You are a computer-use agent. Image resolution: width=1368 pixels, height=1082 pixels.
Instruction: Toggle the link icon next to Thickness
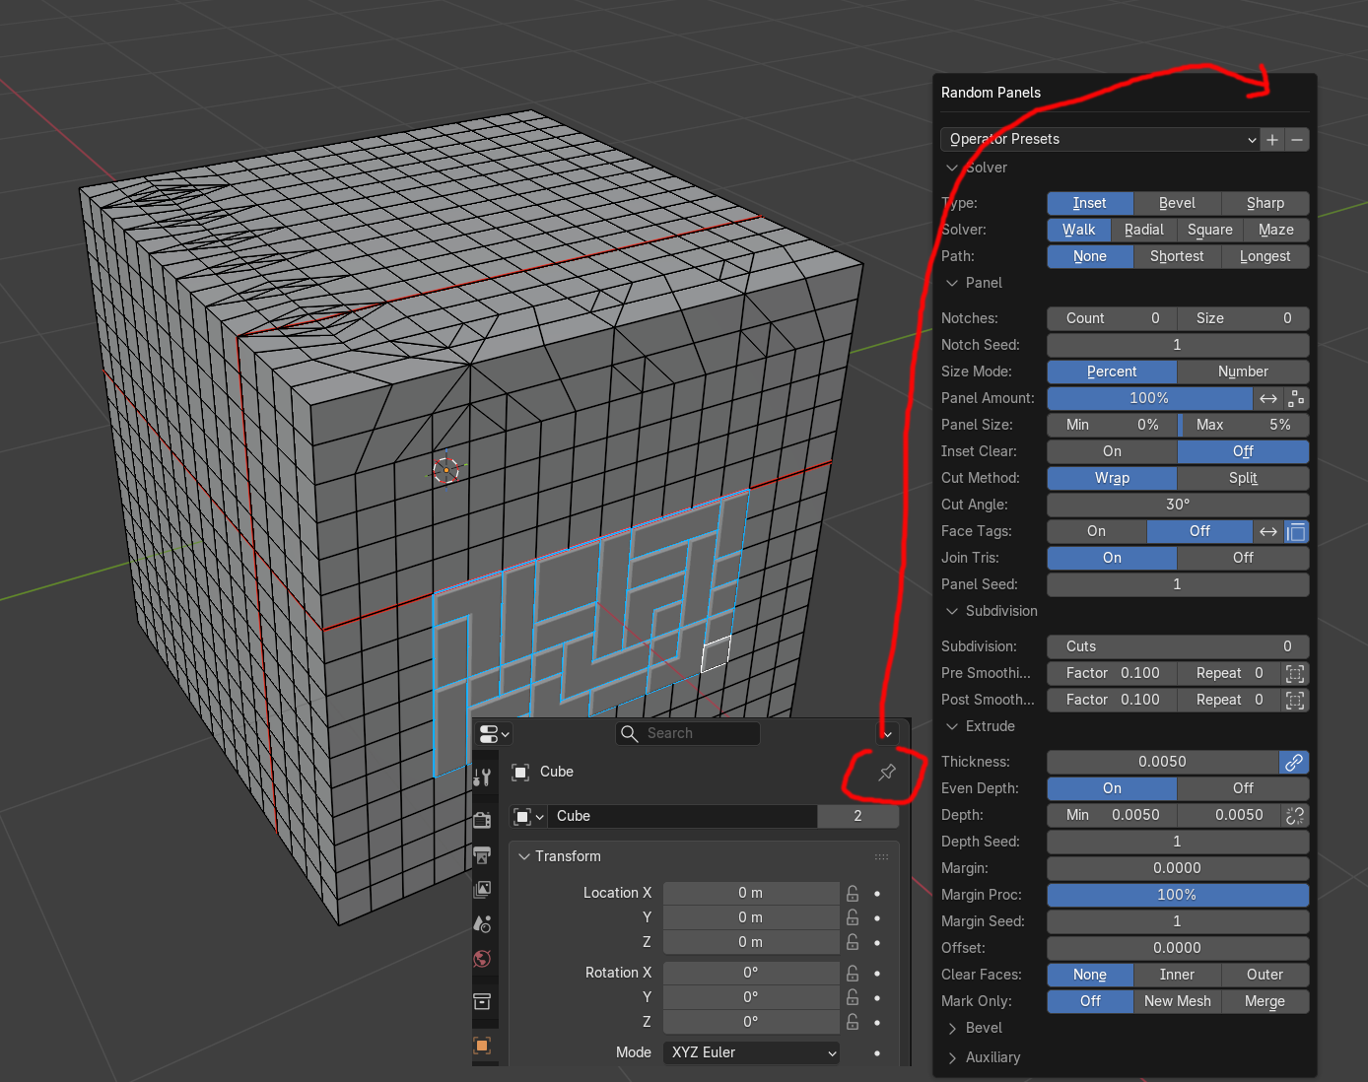(x=1294, y=762)
